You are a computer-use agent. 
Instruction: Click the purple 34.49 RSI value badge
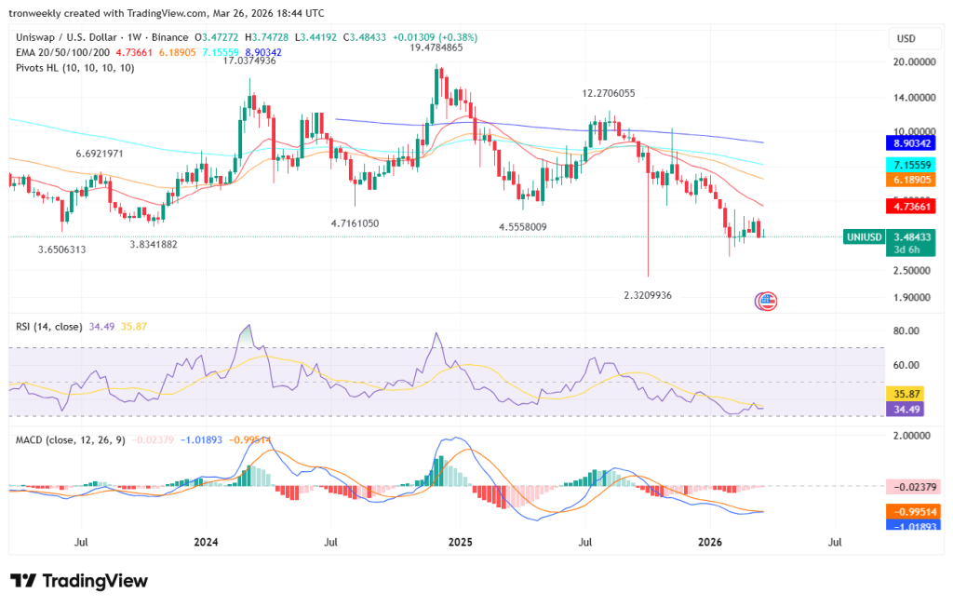click(x=903, y=407)
